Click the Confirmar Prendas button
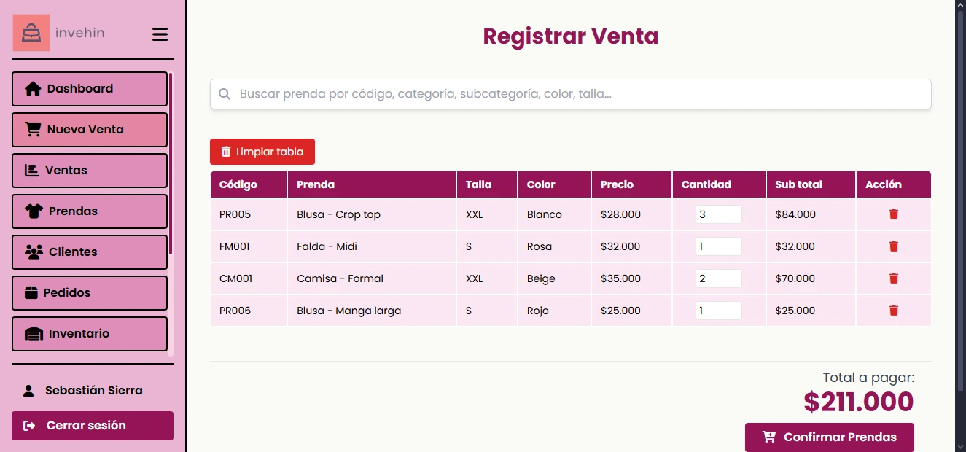This screenshot has width=966, height=452. (829, 437)
